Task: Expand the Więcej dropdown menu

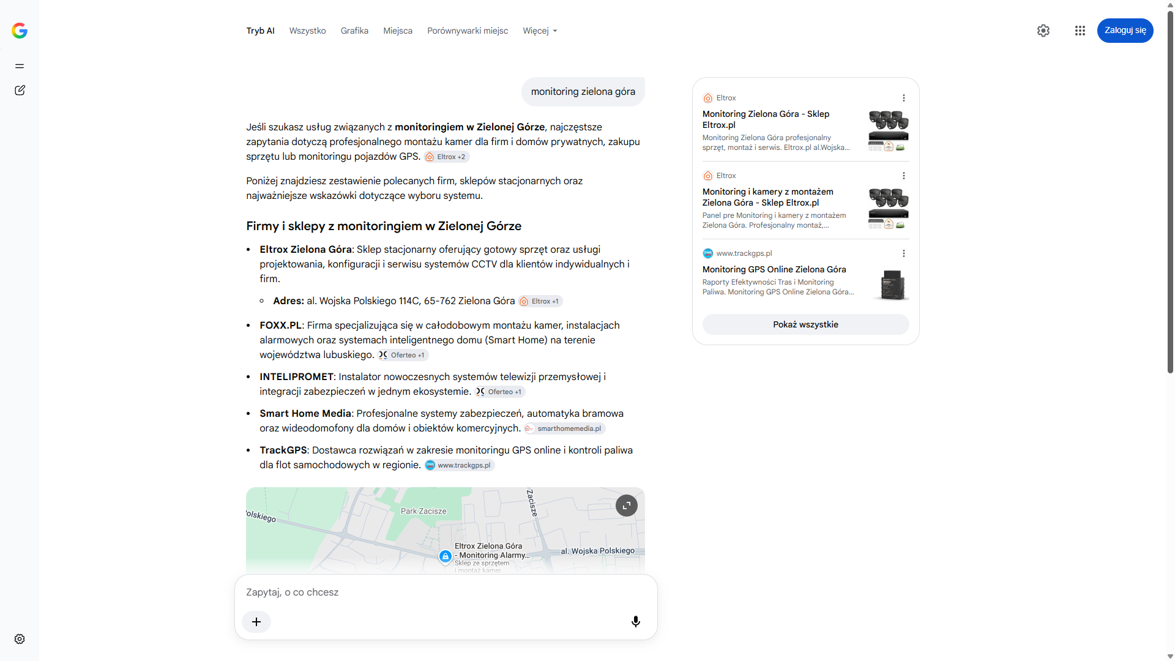Action: pyautogui.click(x=540, y=31)
